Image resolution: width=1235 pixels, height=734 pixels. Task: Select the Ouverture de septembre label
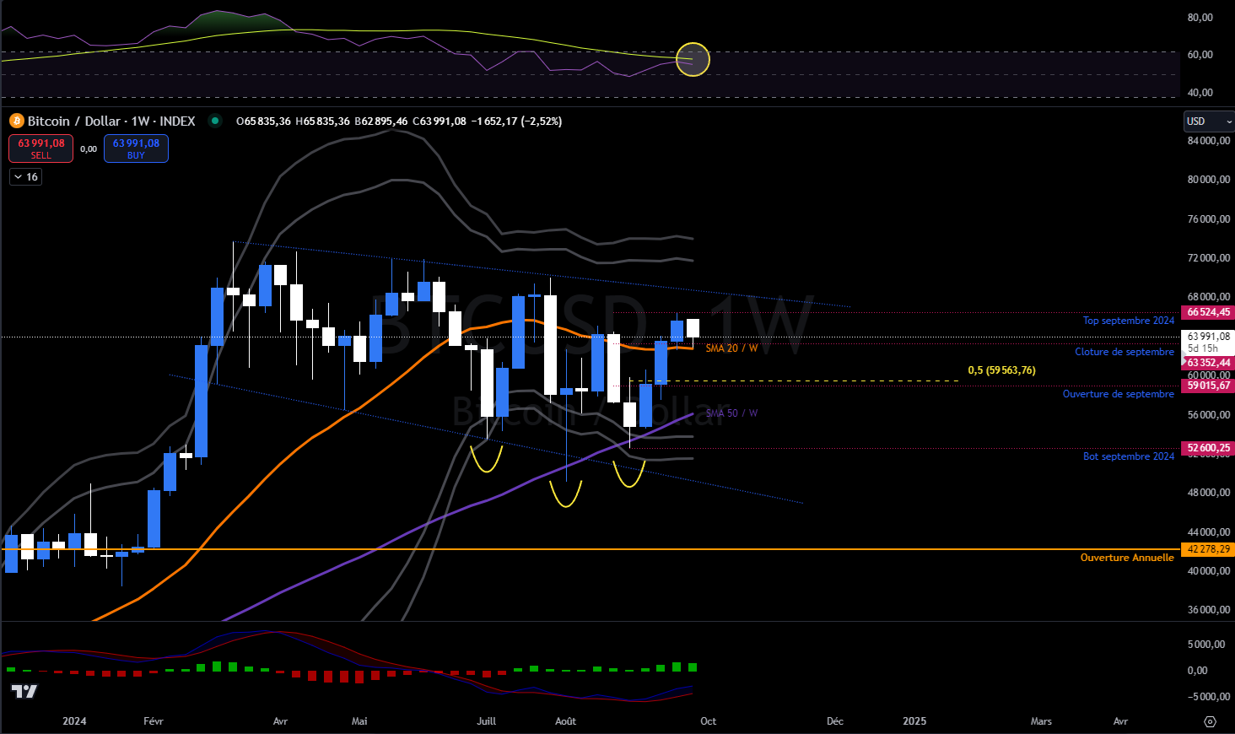[1118, 394]
